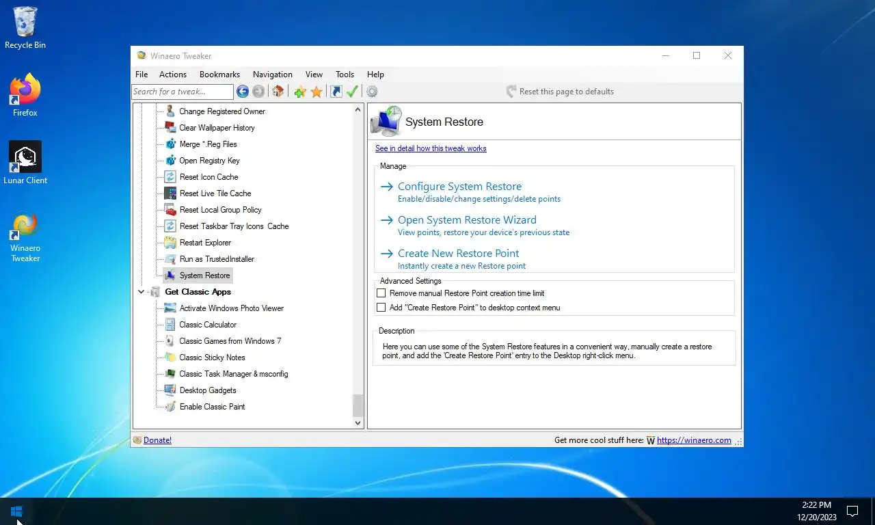Viewport: 875px width, 525px height.
Task: Select the Recycle Bin desktop icon
Action: pos(25,28)
